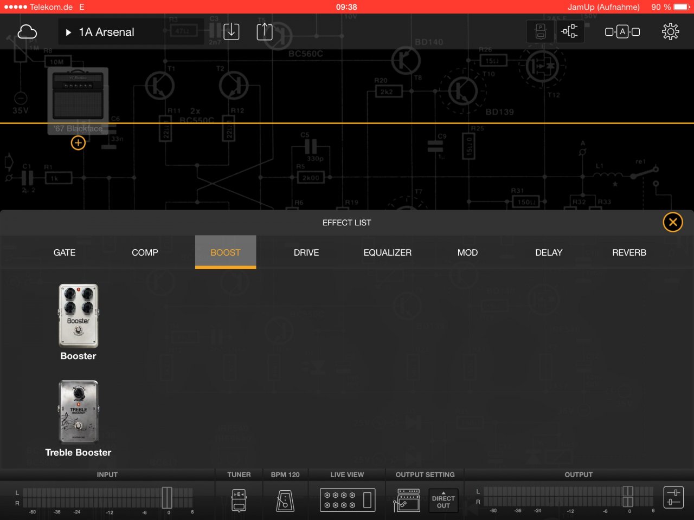Switch to the DRIVE tab
The height and width of the screenshot is (520, 694).
(x=306, y=252)
